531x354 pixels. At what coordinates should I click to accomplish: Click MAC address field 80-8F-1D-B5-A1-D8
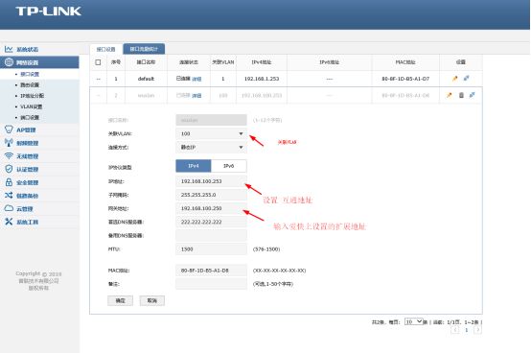click(x=211, y=271)
